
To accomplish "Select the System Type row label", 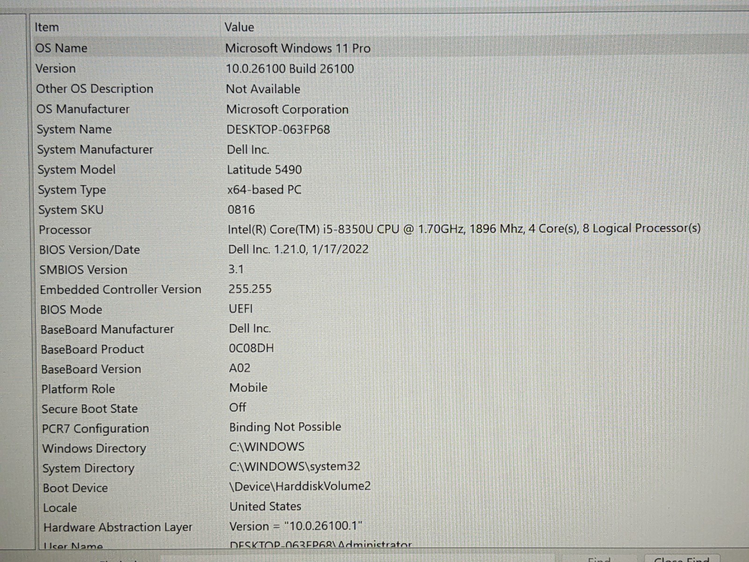I will point(72,190).
